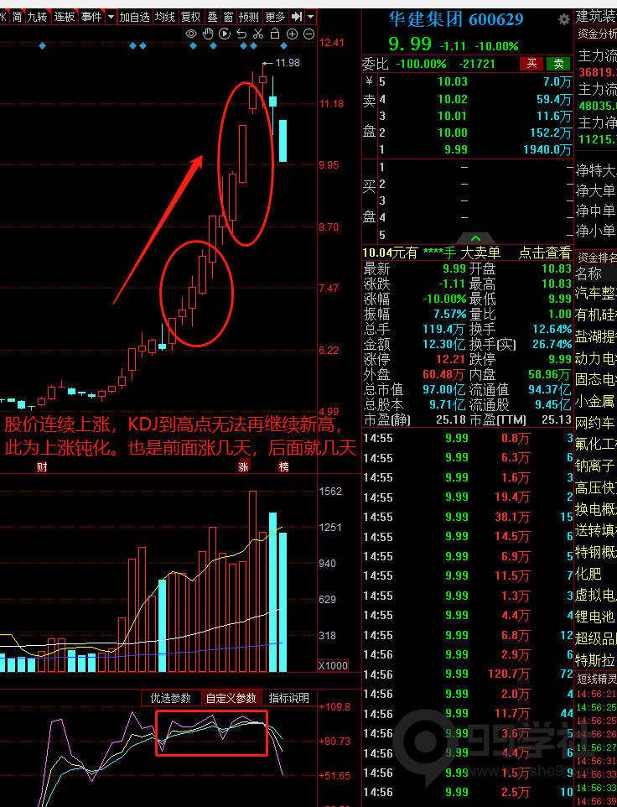Click the red 买 buy button
This screenshot has height=807, width=617.
[530, 64]
